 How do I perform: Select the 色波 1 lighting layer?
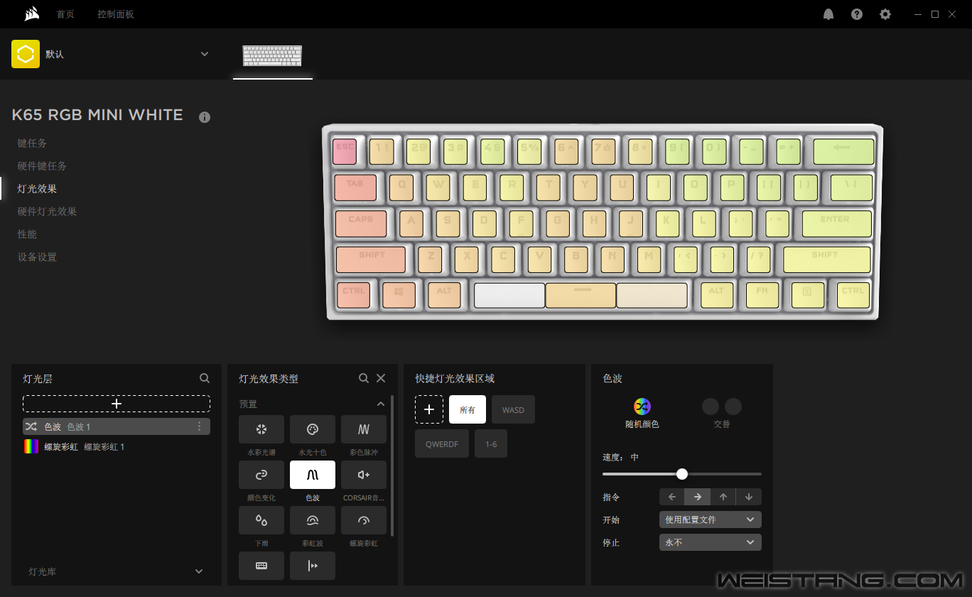(117, 426)
